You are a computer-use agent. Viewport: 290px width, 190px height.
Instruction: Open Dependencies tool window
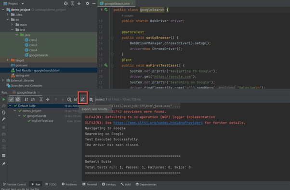pyautogui.click(x=146, y=184)
